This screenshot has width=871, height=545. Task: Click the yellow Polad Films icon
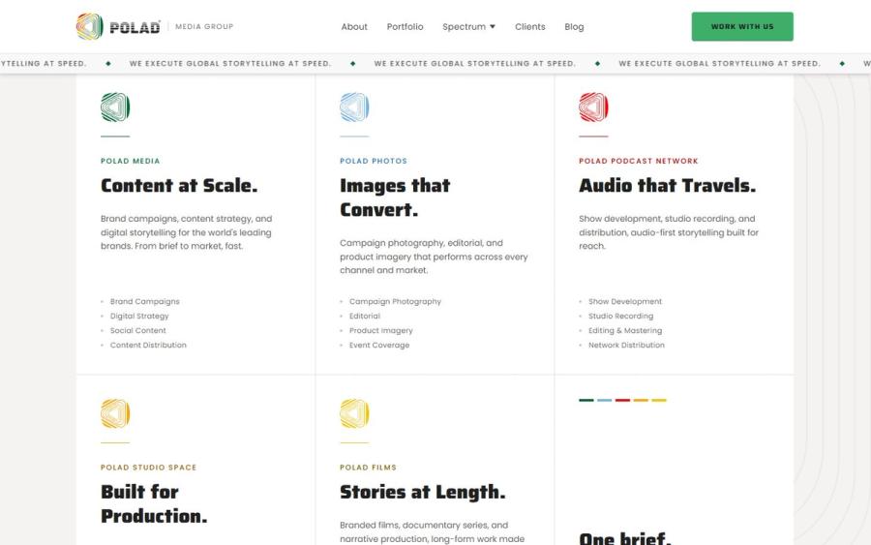pyautogui.click(x=354, y=413)
